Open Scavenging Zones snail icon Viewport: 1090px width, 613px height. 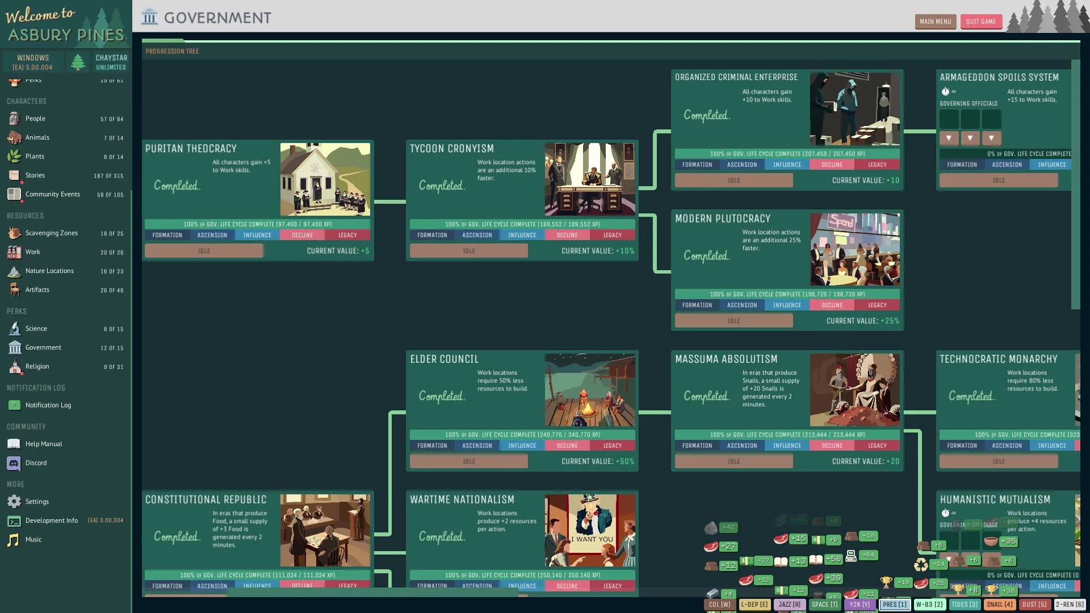15,233
